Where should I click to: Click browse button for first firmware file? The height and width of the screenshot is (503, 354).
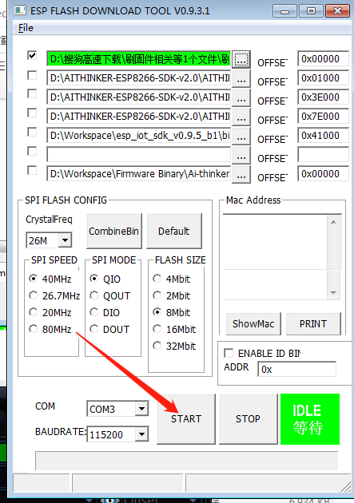pyautogui.click(x=241, y=59)
